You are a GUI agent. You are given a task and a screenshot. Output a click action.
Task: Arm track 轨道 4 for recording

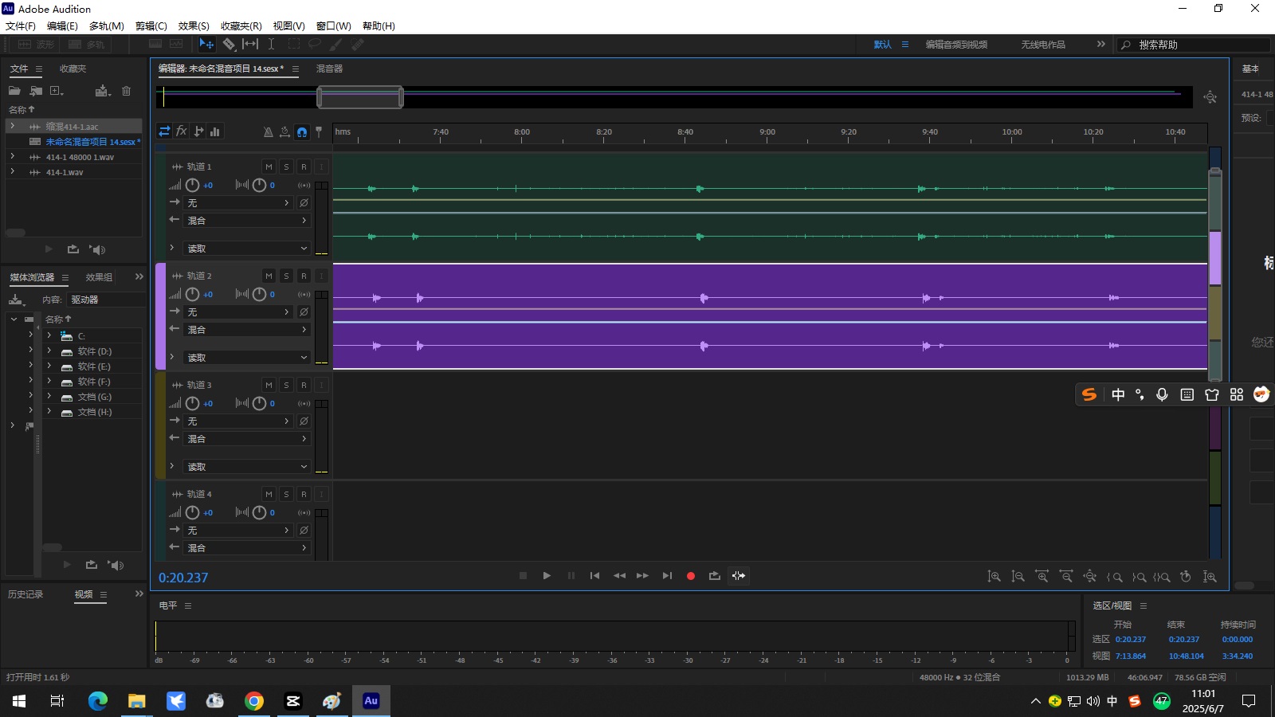coord(304,494)
